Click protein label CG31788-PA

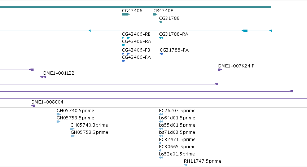[x=174, y=50]
